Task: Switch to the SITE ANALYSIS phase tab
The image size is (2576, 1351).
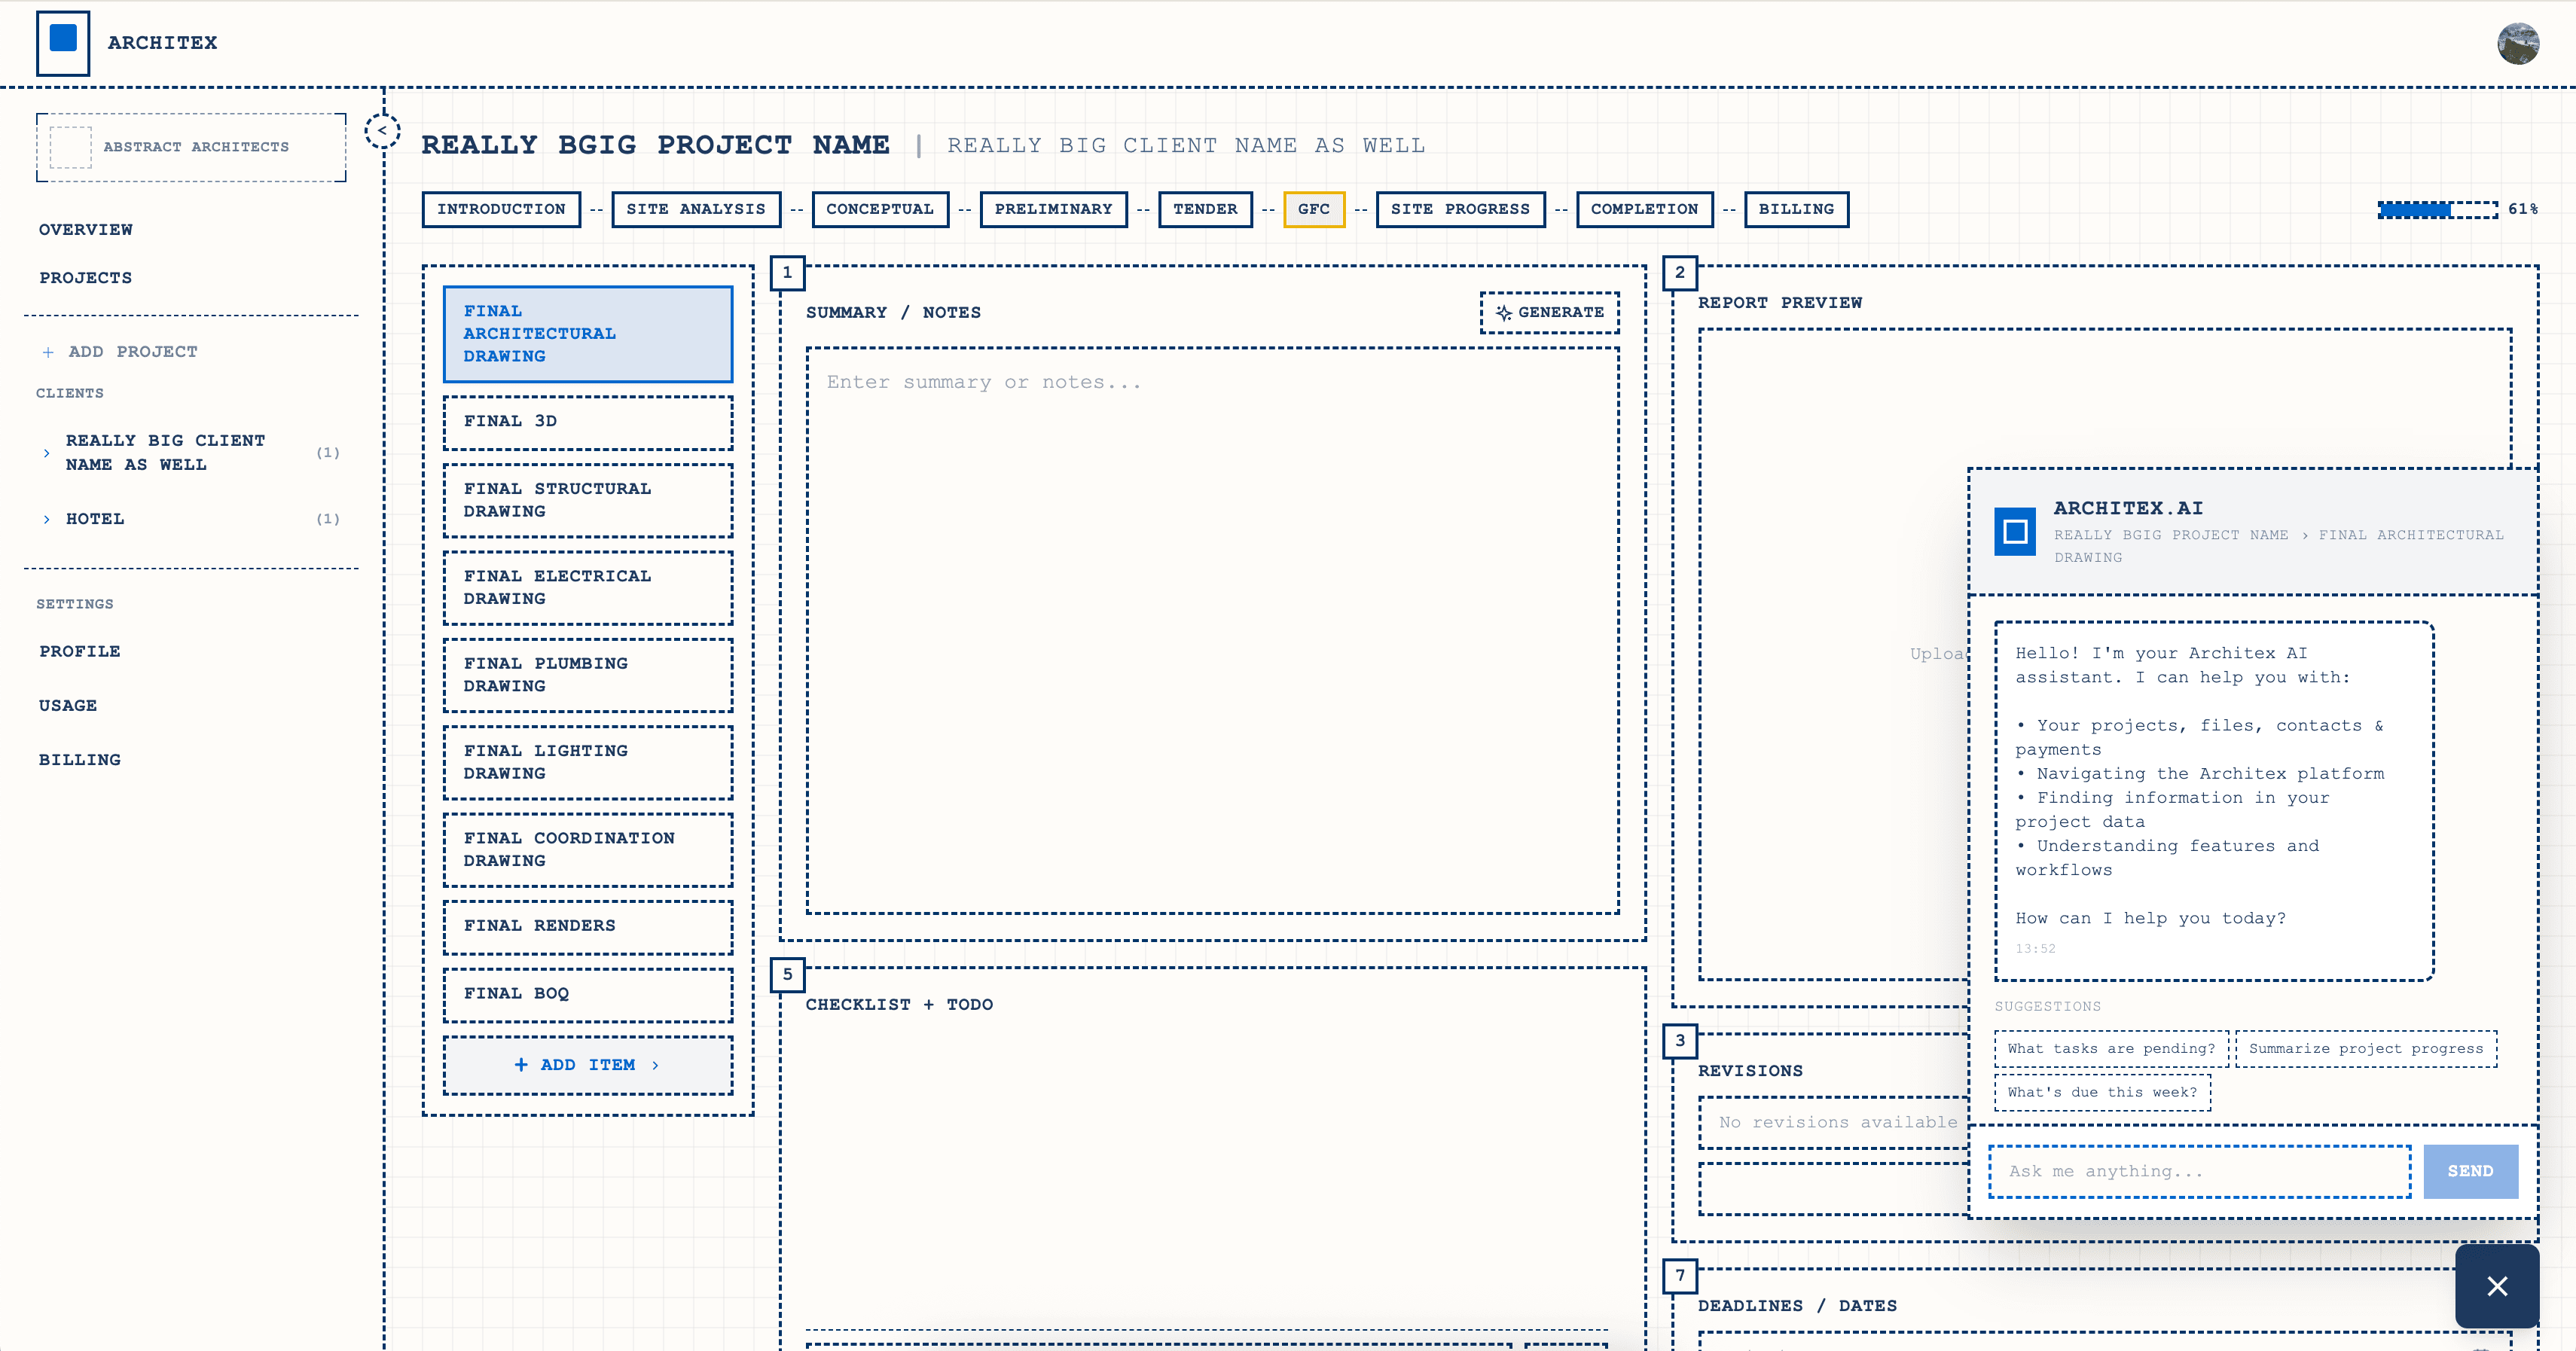Action: coord(695,209)
